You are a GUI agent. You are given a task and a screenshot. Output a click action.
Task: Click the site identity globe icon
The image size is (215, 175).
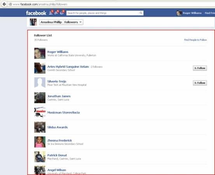click(10, 4)
